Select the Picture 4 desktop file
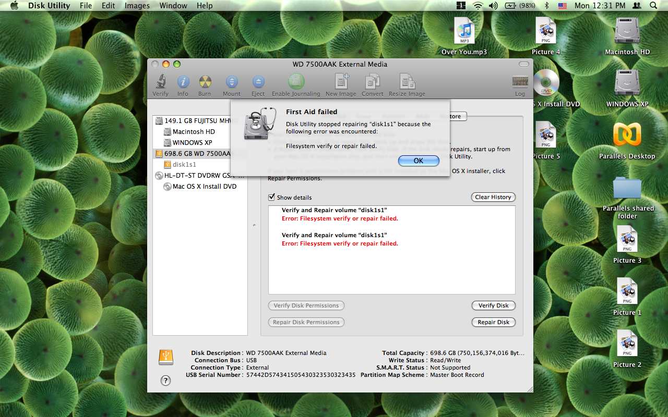The height and width of the screenshot is (417, 668). point(546,35)
